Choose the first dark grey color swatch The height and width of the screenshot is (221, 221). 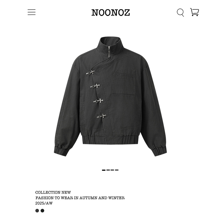click(37, 211)
